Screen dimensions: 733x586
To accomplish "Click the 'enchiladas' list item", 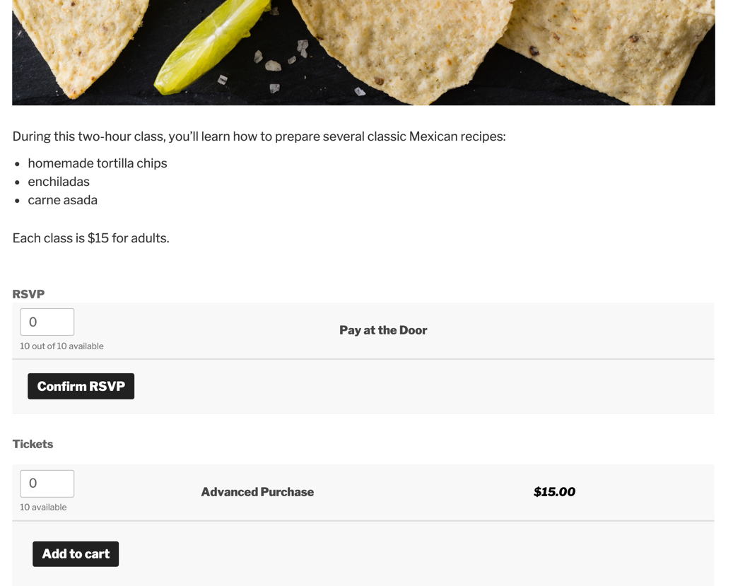I will coord(59,182).
